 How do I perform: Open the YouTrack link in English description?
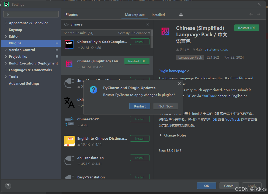pyautogui.click(x=209, y=96)
